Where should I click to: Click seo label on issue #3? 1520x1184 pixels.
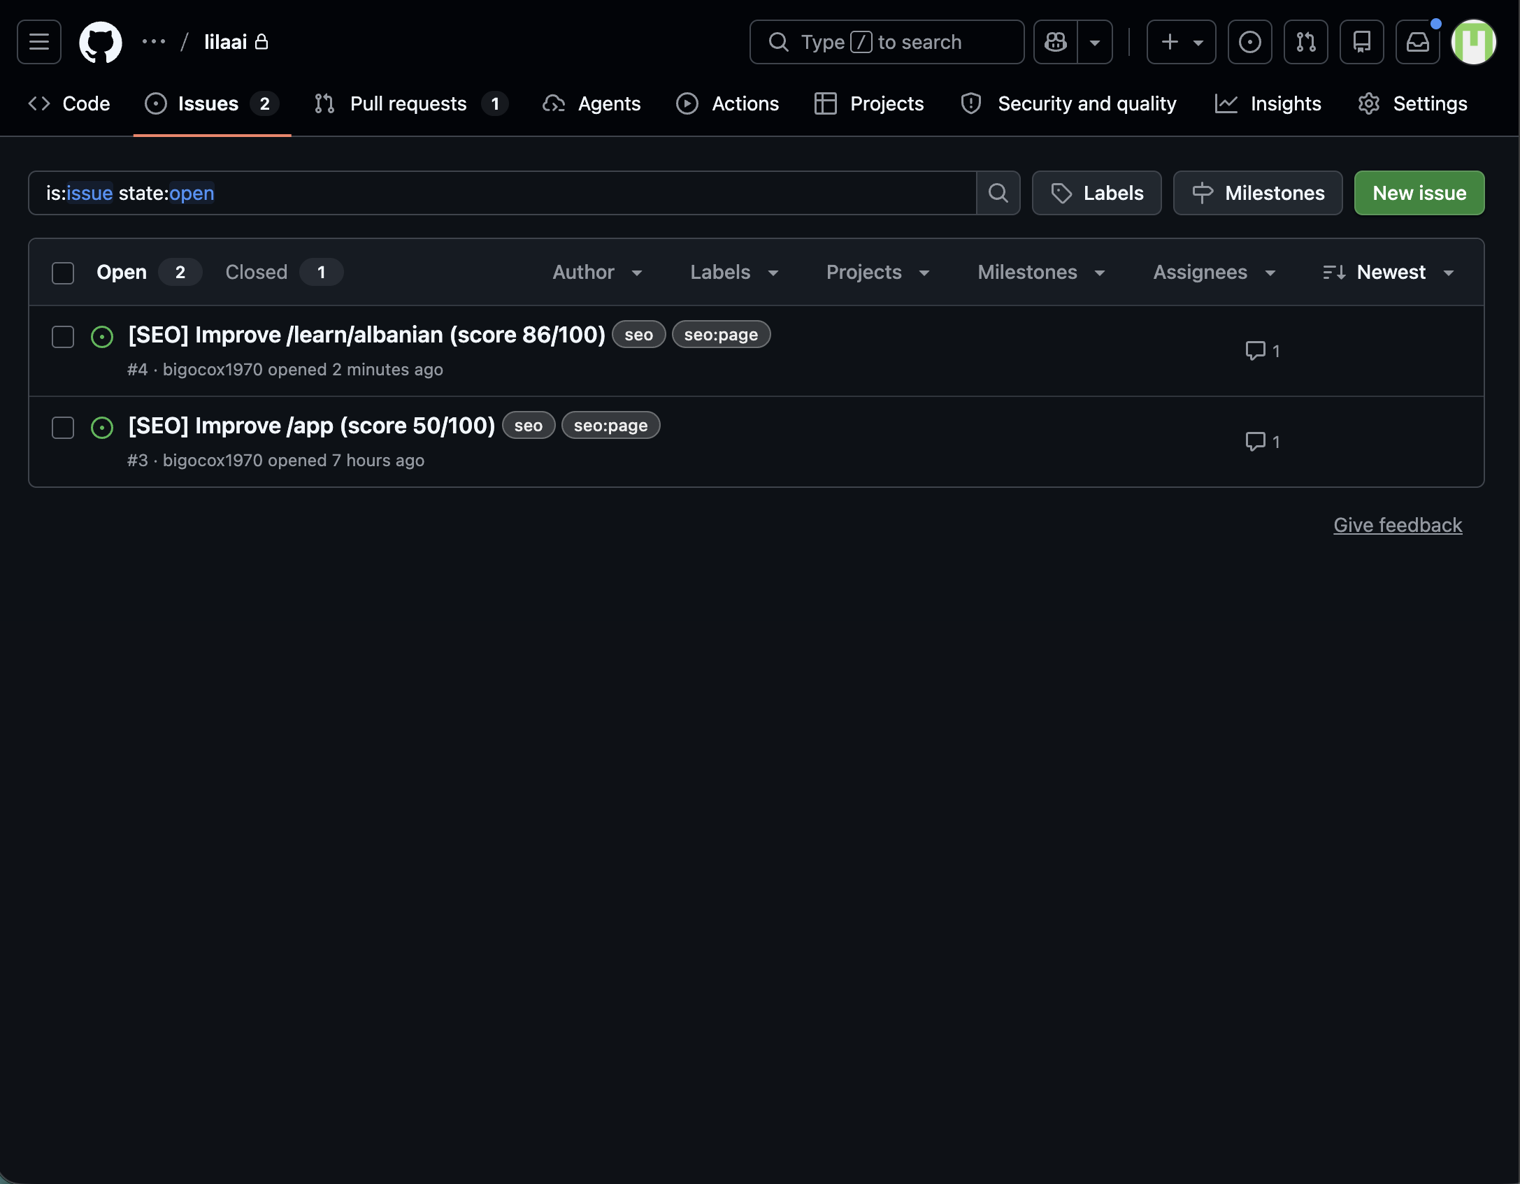[x=529, y=426]
